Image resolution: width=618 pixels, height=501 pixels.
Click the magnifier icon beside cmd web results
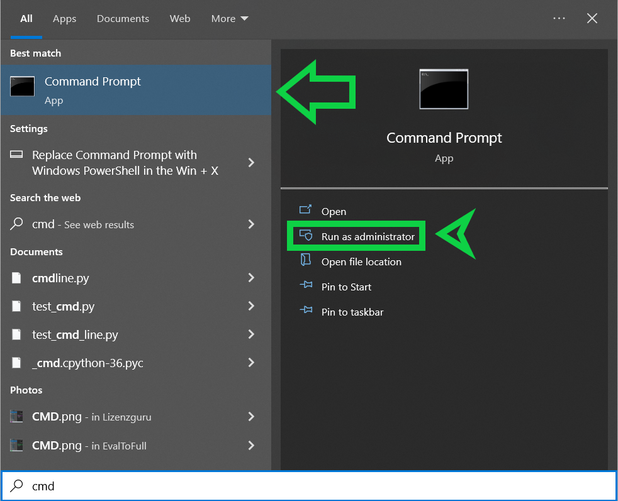pos(16,224)
